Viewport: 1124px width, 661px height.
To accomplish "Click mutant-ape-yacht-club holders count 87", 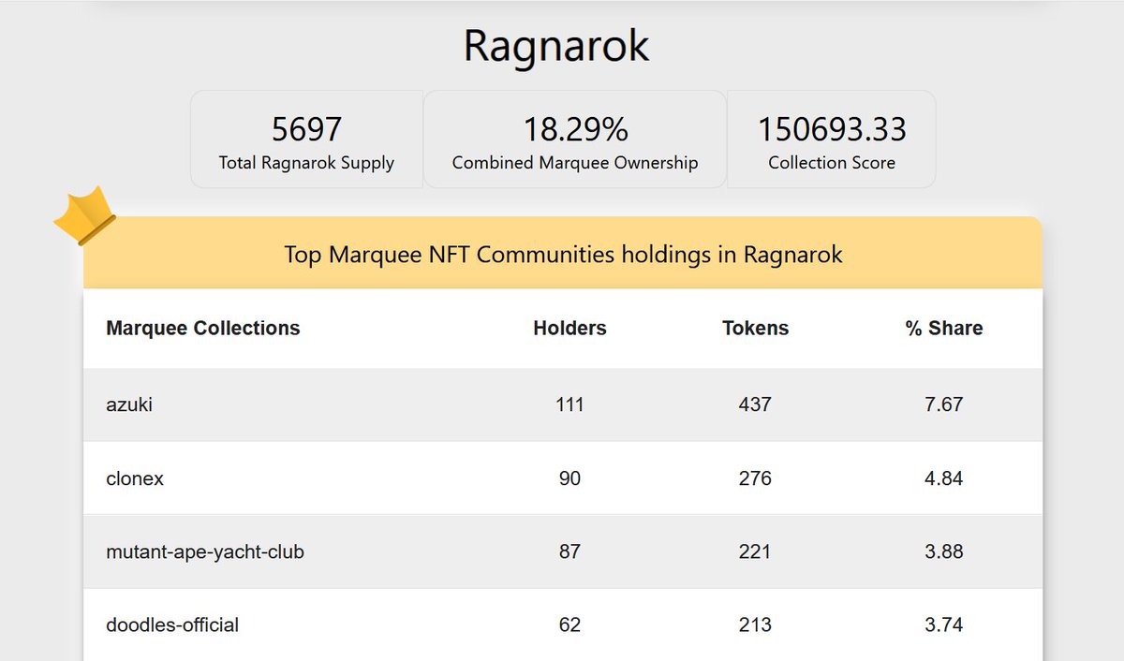I will click(x=569, y=551).
